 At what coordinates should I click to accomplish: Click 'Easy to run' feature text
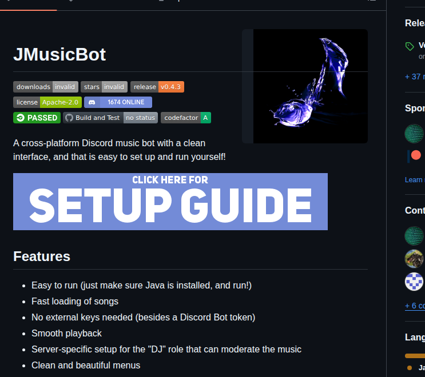coord(141,285)
